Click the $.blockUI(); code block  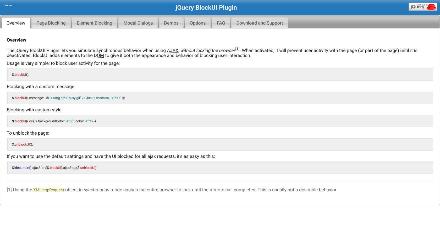[220, 74]
